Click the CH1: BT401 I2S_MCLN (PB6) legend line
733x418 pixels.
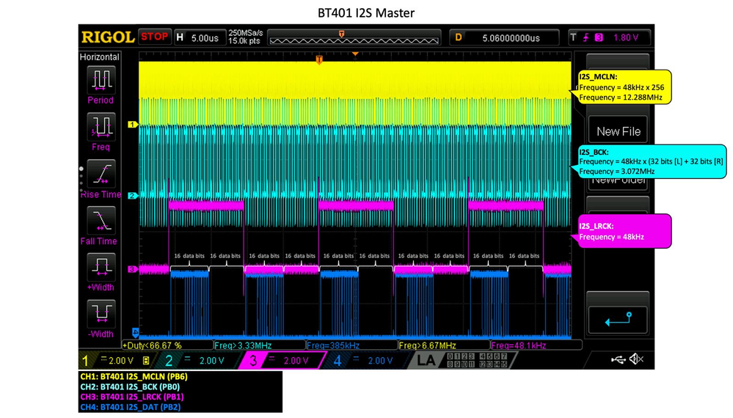134,376
